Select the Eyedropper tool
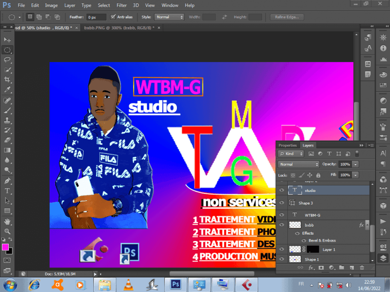This screenshot has width=390, height=292. tap(7, 89)
